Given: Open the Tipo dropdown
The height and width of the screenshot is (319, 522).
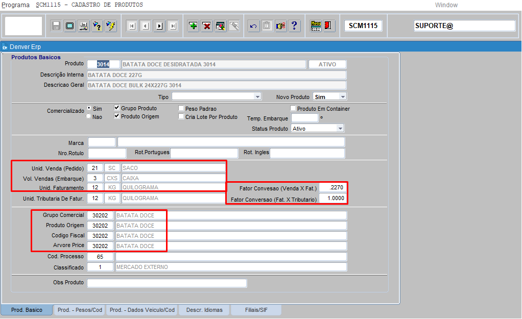Looking at the screenshot, I should [x=257, y=96].
